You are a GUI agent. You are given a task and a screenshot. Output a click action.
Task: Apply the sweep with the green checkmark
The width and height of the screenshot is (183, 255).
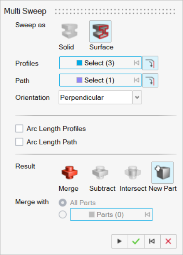pyautogui.click(x=136, y=241)
